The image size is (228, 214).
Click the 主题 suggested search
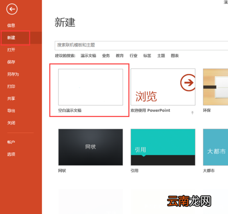coord(161,56)
